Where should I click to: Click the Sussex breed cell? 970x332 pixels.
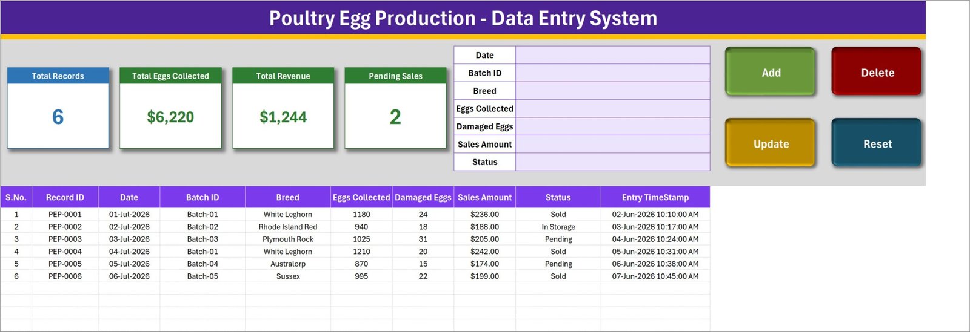click(x=288, y=276)
